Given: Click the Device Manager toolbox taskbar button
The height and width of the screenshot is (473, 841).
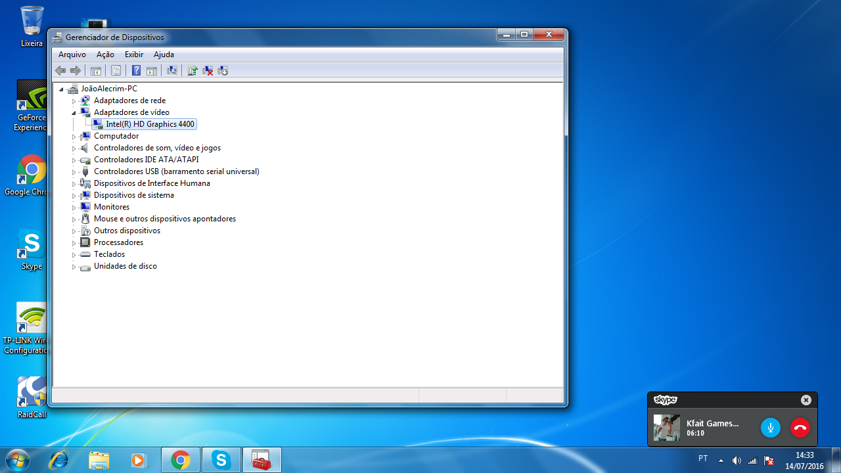Looking at the screenshot, I should [262, 460].
